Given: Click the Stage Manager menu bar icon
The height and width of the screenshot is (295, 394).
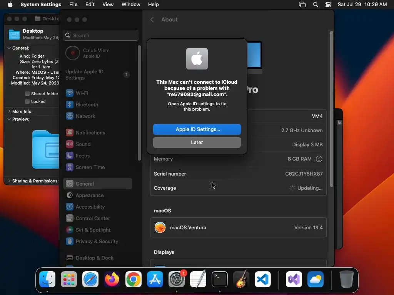Looking at the screenshot, I should click(x=302, y=5).
